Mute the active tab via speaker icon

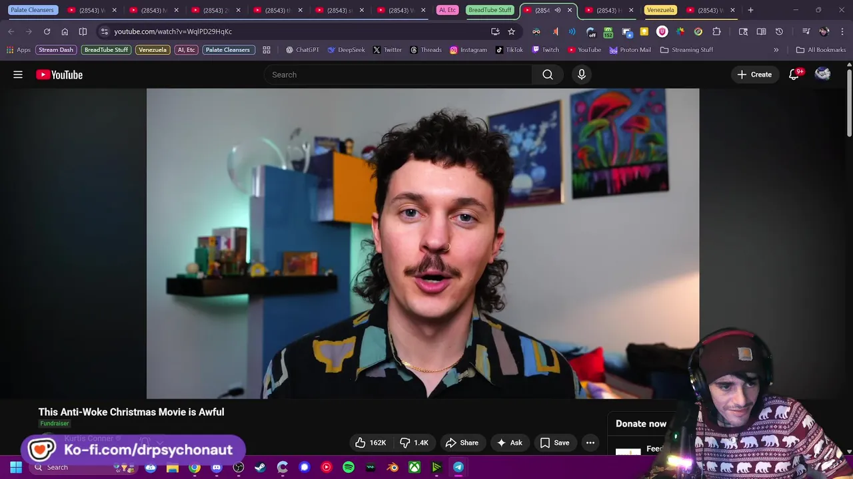(558, 10)
